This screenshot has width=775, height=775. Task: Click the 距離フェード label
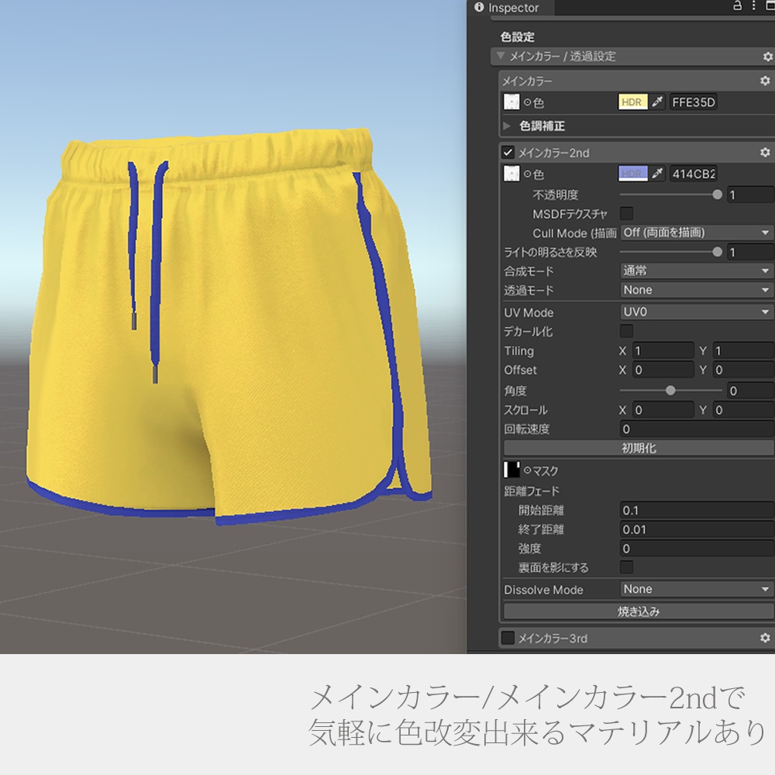(532, 491)
